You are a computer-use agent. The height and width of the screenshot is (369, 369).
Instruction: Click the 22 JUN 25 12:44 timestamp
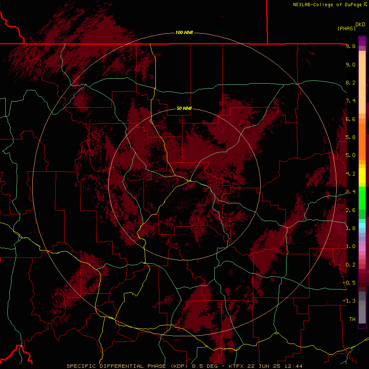(275, 366)
